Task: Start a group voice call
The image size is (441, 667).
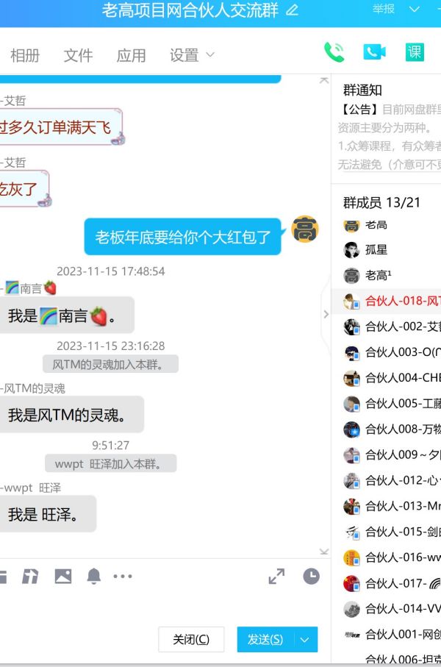Action: click(x=334, y=52)
